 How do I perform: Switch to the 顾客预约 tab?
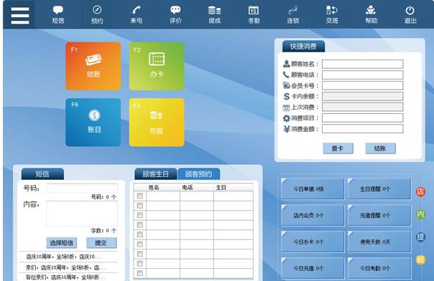[199, 174]
